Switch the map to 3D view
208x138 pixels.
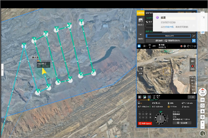202,100
